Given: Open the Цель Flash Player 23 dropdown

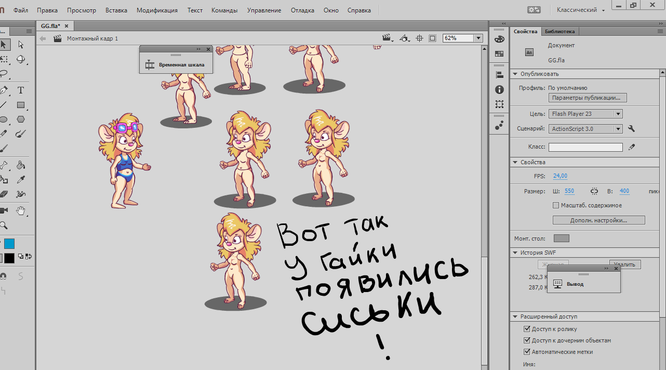Looking at the screenshot, I should [585, 114].
